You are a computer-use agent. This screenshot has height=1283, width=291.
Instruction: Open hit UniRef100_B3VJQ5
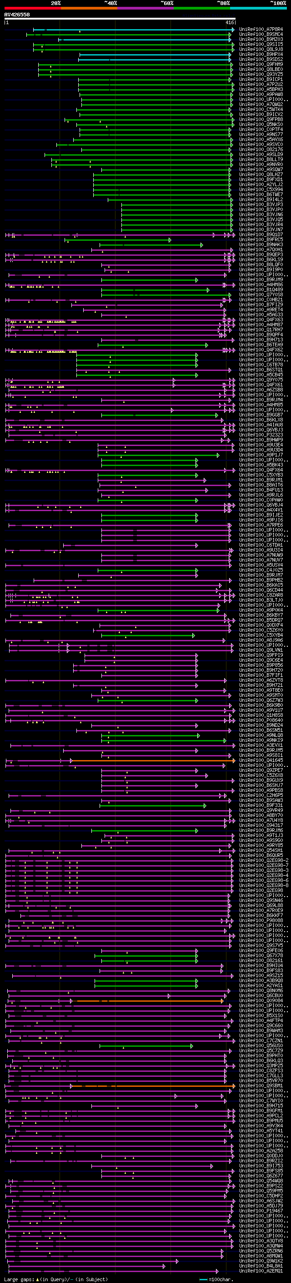[261, 220]
